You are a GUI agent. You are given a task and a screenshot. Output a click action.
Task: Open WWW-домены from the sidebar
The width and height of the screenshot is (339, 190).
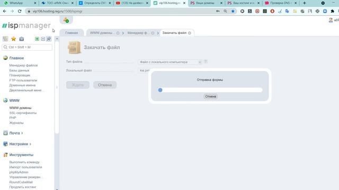click(20, 108)
